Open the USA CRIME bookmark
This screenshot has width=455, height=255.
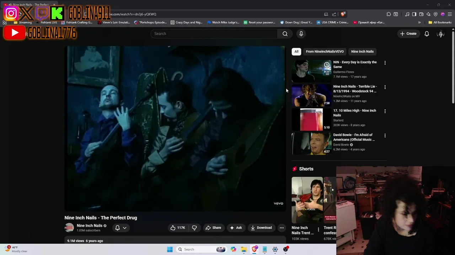[x=332, y=22]
